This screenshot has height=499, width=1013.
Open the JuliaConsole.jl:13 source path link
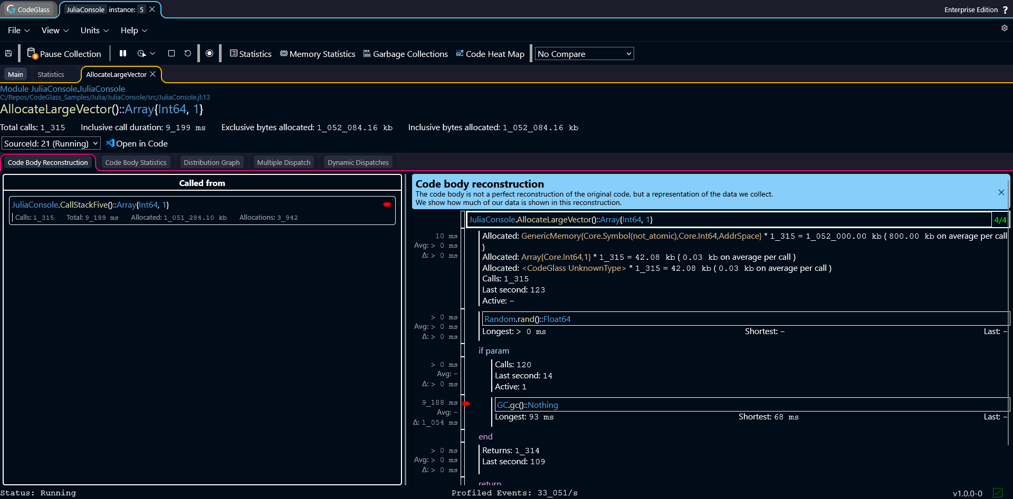(x=105, y=97)
